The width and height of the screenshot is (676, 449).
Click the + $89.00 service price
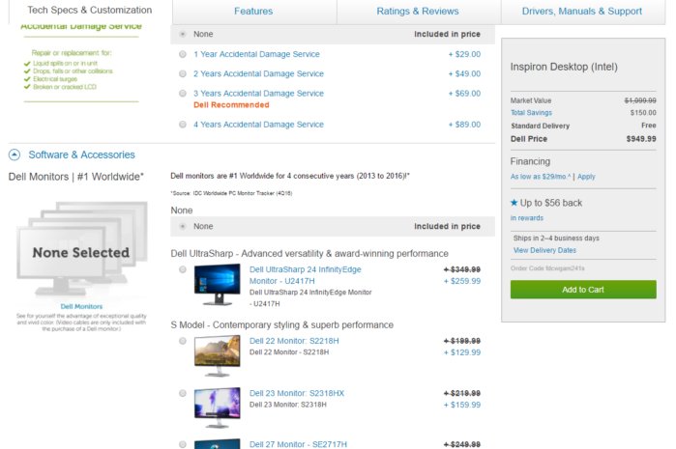[464, 125]
